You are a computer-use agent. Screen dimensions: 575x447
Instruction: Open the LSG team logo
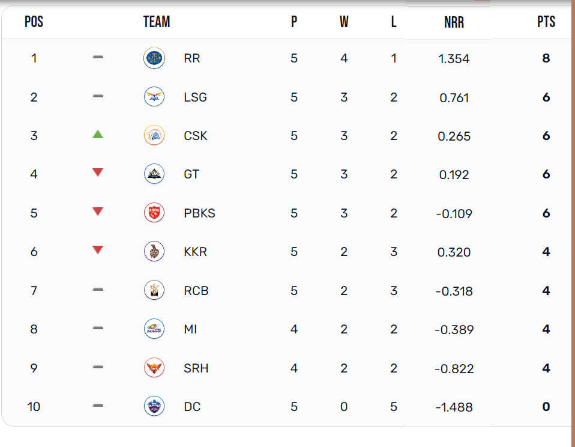point(154,97)
